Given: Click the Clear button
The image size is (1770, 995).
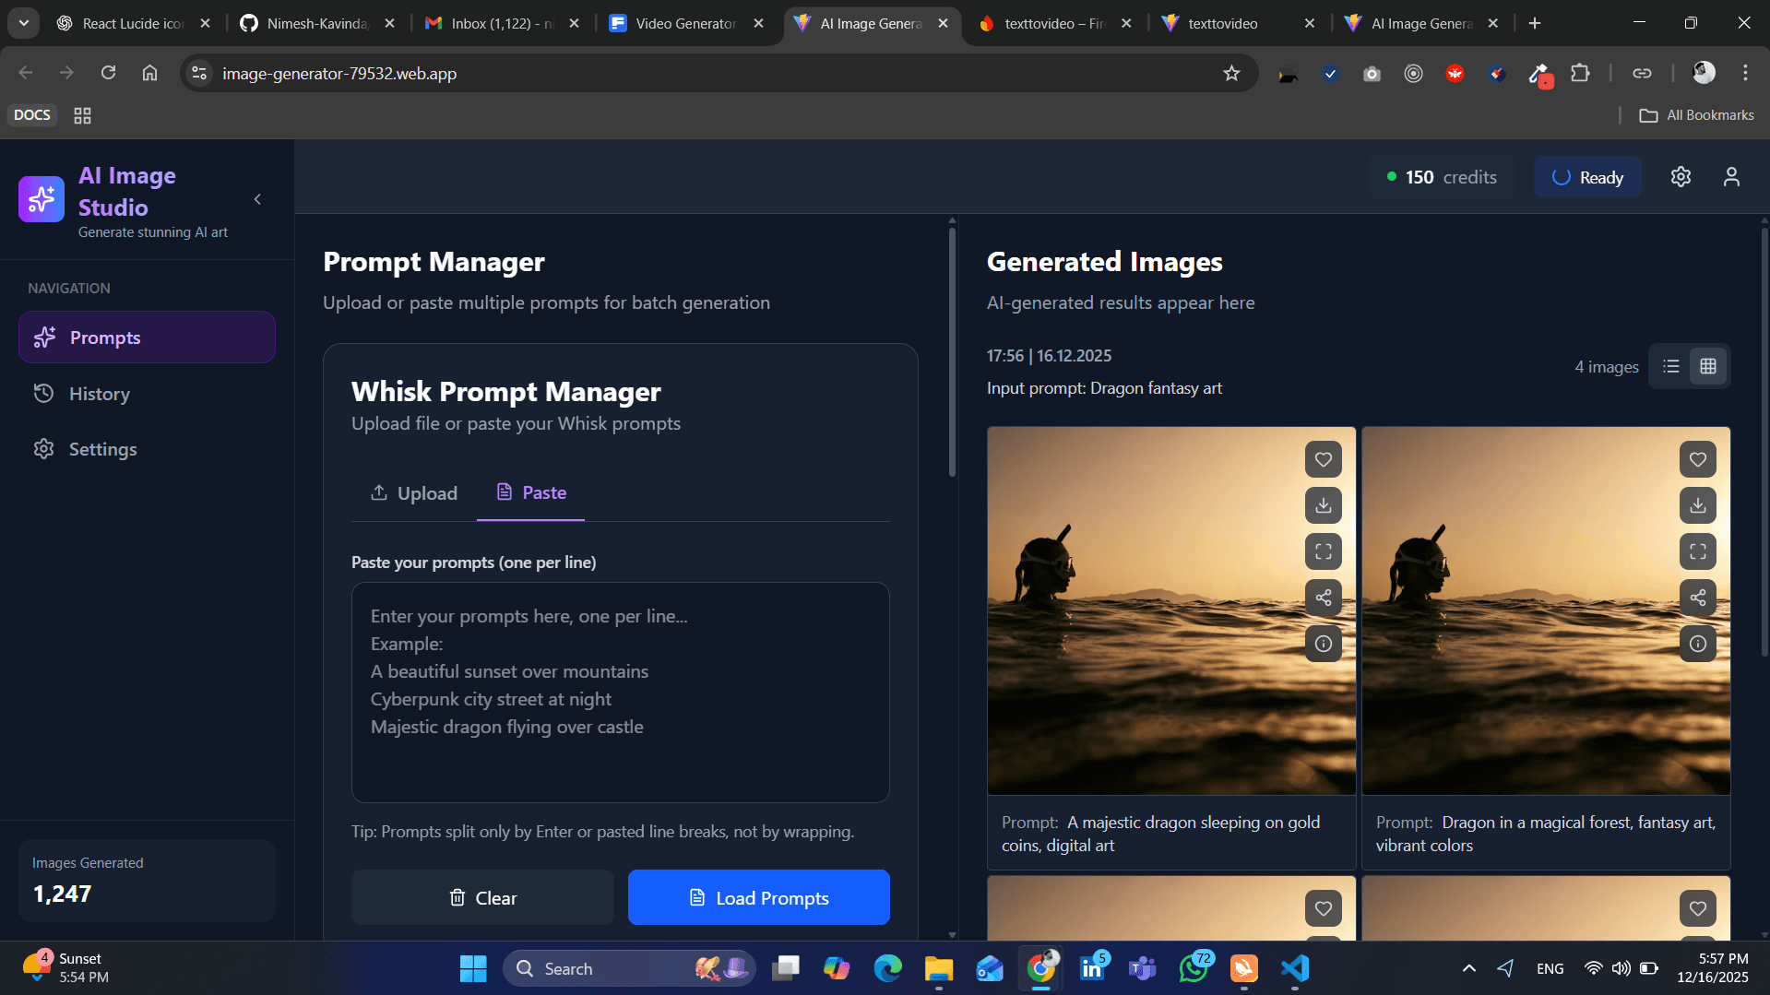Looking at the screenshot, I should click(482, 897).
